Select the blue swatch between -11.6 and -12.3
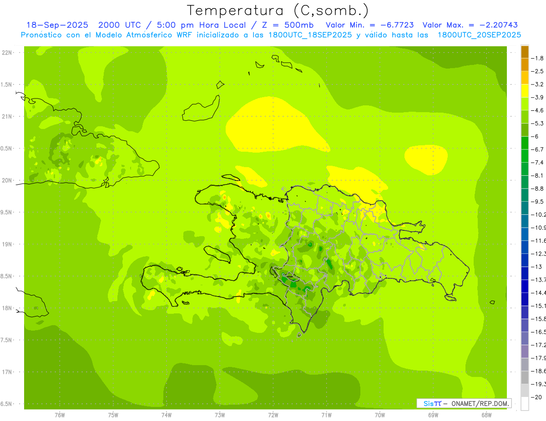The image size is (546, 421). click(525, 247)
